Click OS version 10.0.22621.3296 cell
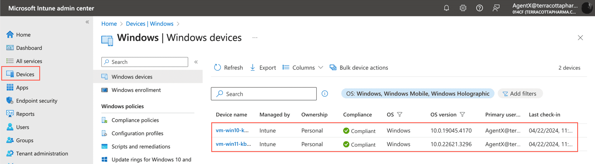The width and height of the screenshot is (595, 164). pos(451,144)
